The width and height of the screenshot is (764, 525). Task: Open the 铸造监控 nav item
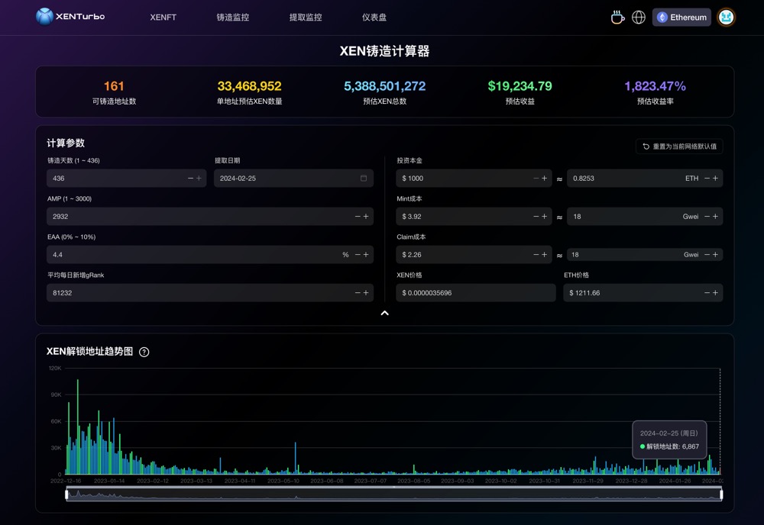tap(233, 17)
